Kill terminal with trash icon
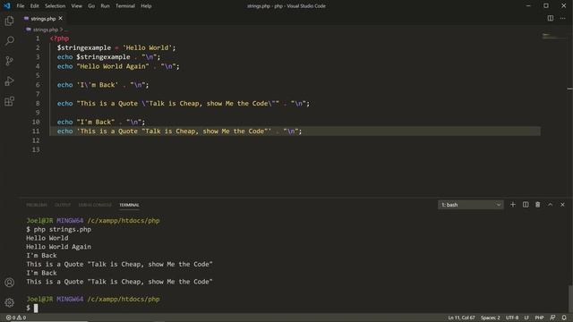The height and width of the screenshot is (322, 573). 537,205
